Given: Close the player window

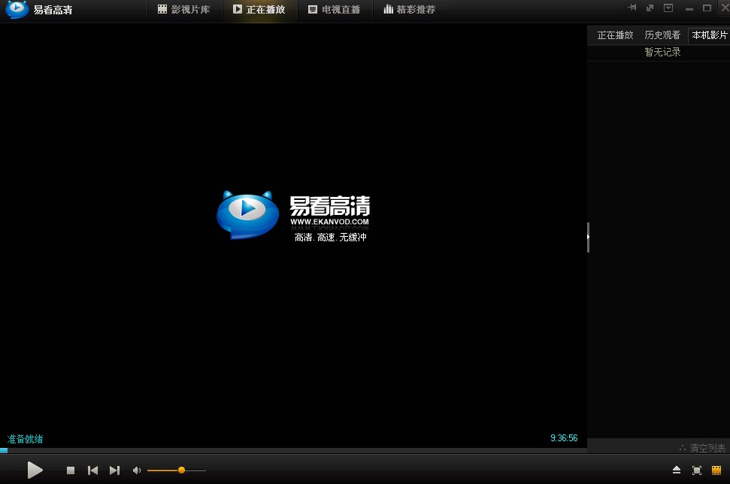Looking at the screenshot, I should pos(725,8).
